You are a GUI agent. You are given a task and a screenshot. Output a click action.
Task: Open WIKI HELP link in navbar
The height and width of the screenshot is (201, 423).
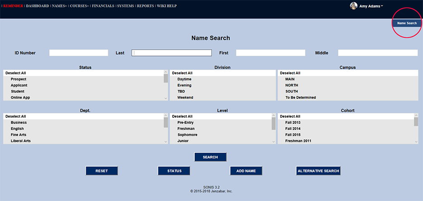pyautogui.click(x=167, y=6)
